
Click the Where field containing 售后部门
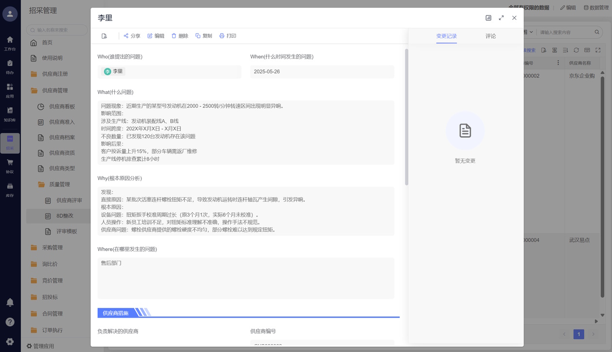click(245, 277)
